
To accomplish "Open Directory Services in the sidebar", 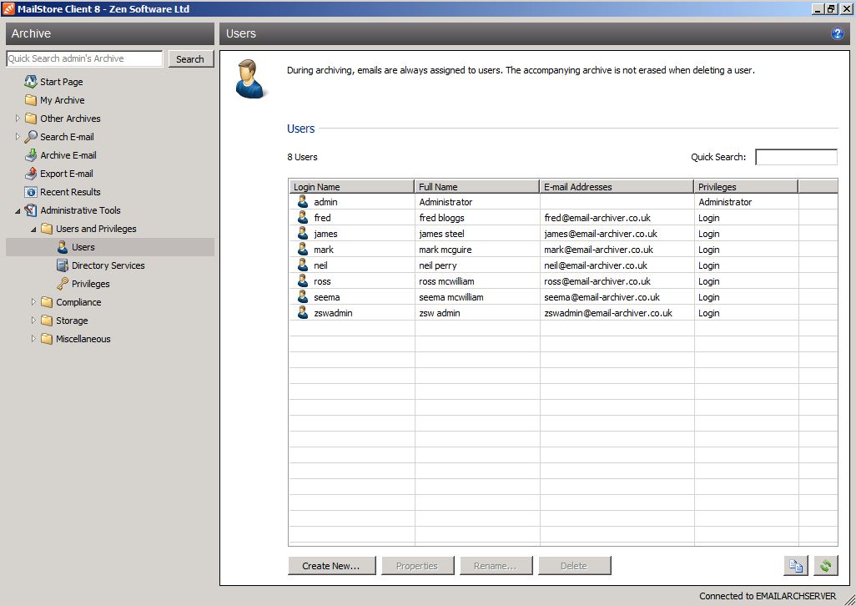I will click(108, 265).
